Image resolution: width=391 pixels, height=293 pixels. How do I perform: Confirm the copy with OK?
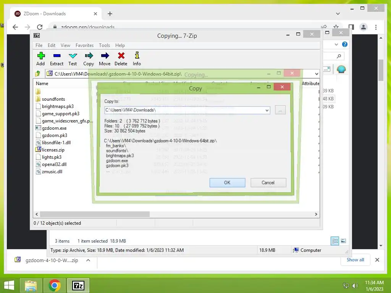(228, 183)
